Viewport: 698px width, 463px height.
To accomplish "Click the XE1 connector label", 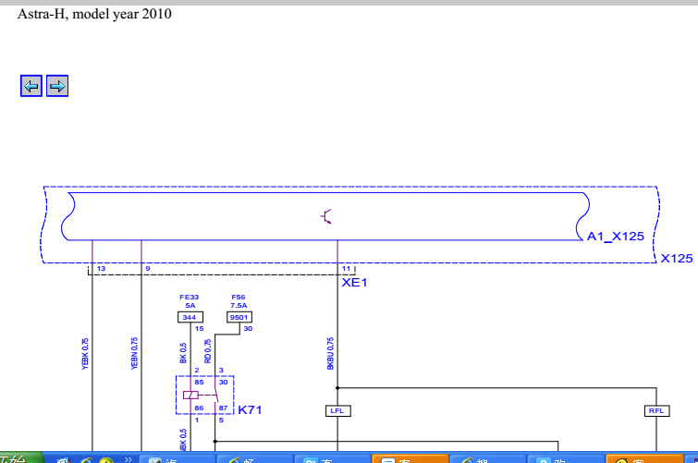I will 354,282.
